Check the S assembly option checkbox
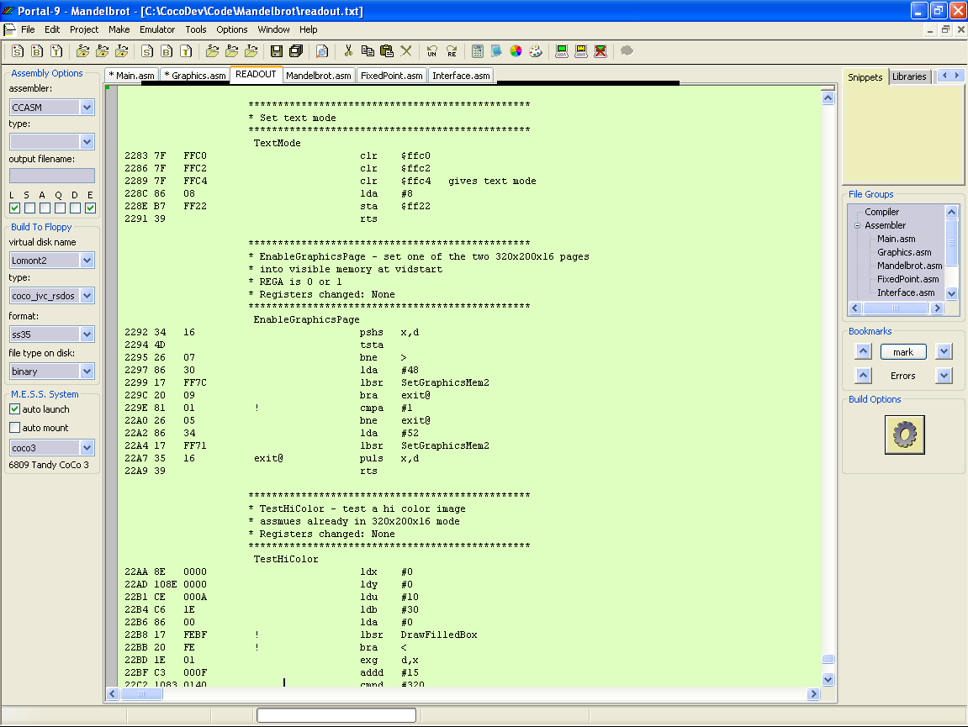 pos(29,208)
